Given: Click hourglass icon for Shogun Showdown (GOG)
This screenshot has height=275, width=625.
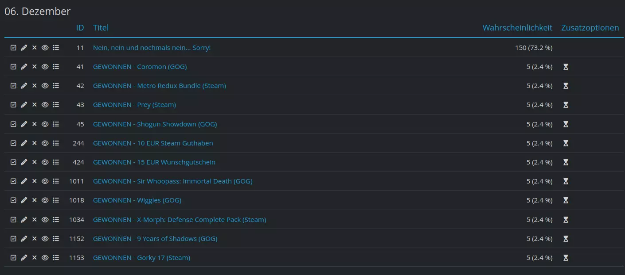Looking at the screenshot, I should coord(566,124).
